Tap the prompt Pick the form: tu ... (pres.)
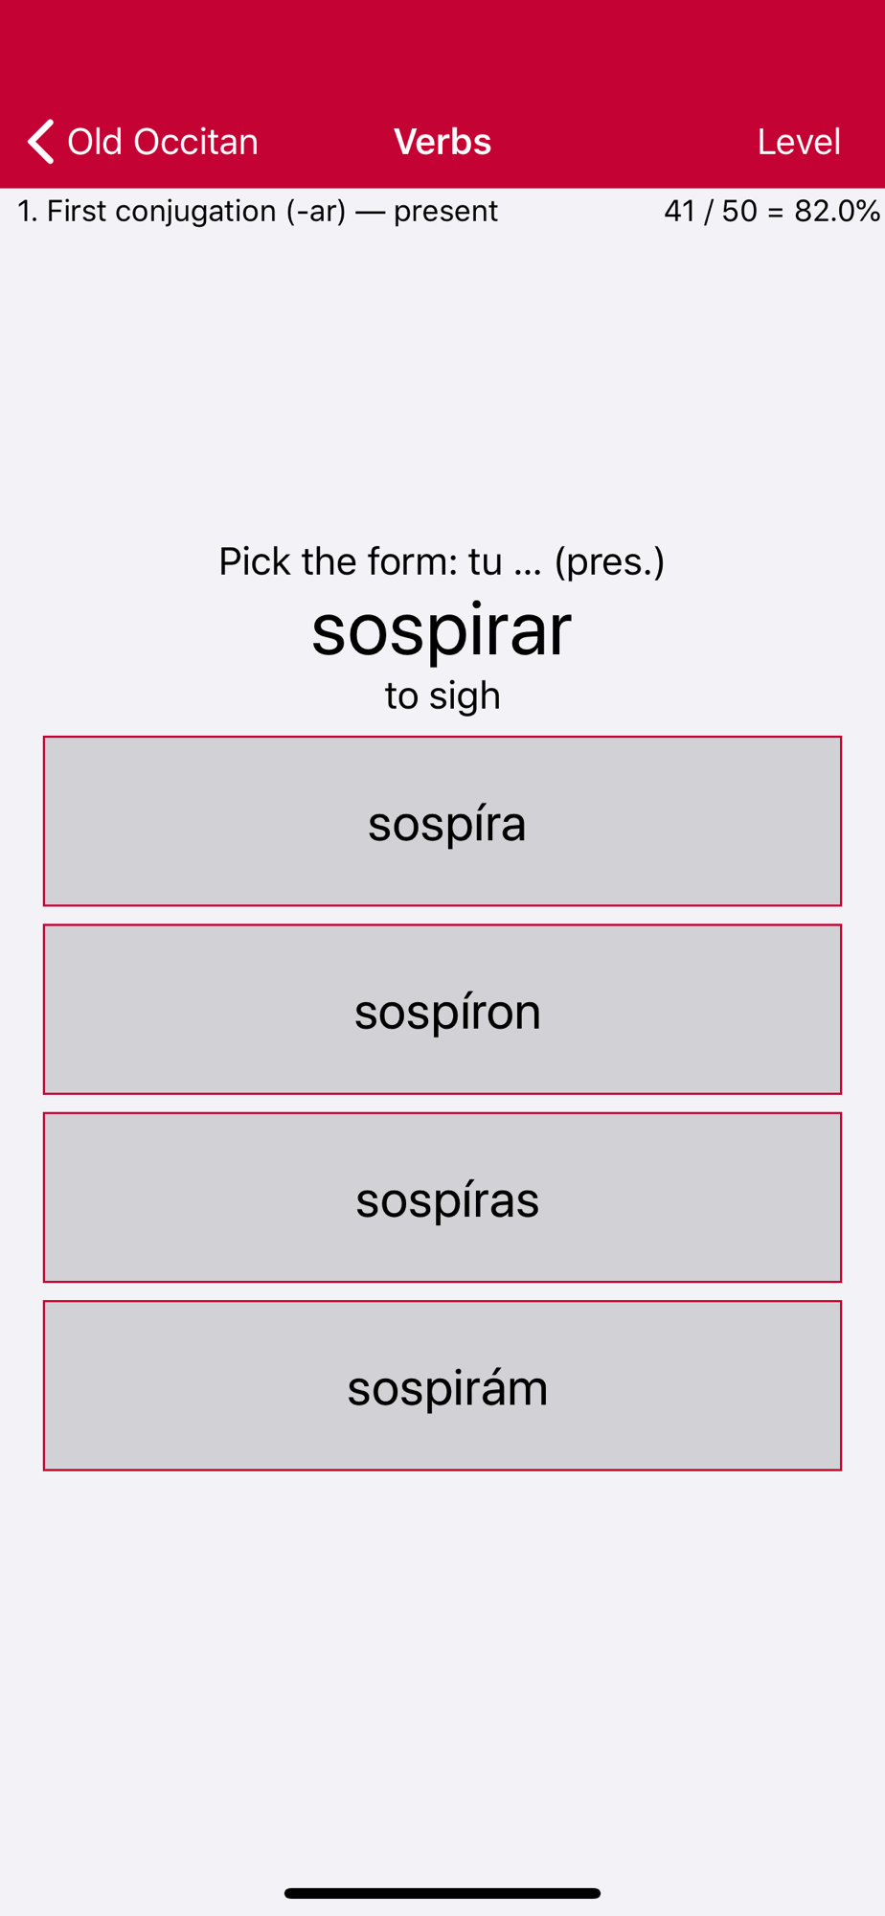 click(x=442, y=561)
